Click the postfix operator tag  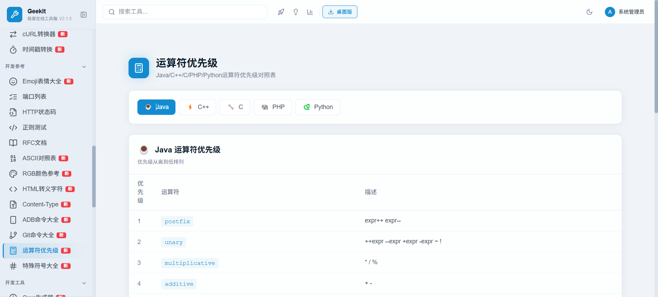pyautogui.click(x=177, y=221)
